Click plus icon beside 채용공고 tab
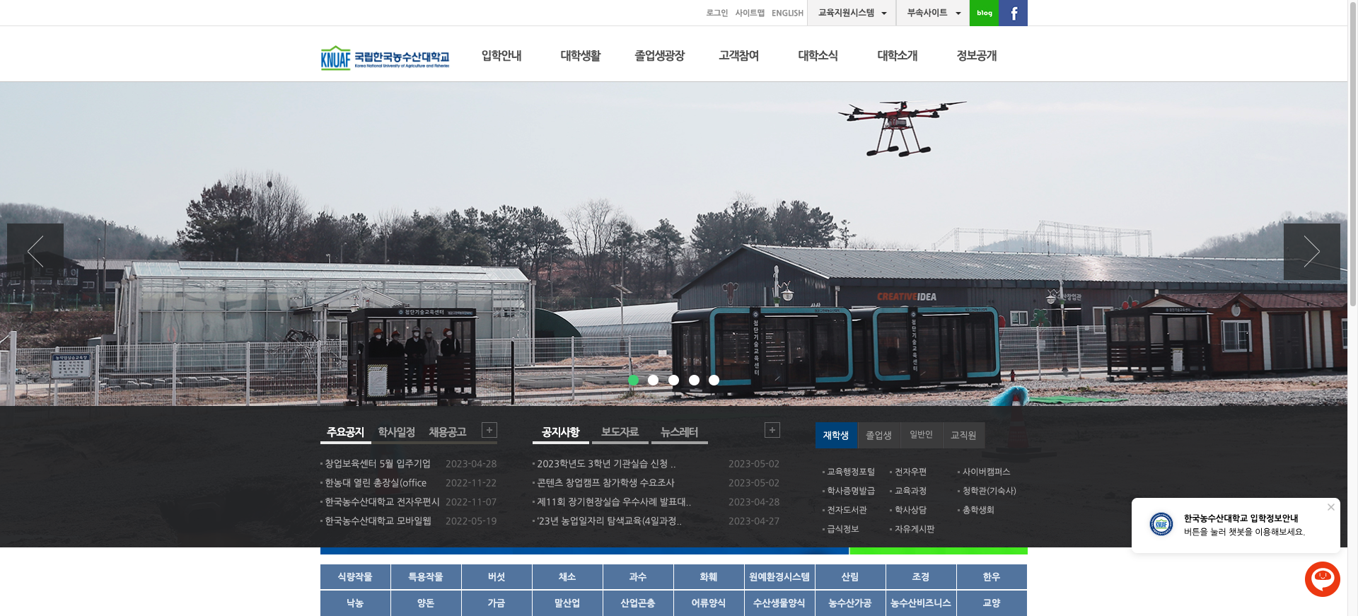The width and height of the screenshot is (1358, 616). click(489, 430)
